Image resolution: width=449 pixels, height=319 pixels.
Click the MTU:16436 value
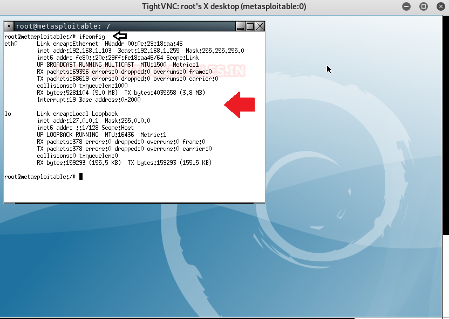119,135
